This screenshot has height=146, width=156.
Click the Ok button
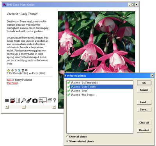(x=144, y=83)
